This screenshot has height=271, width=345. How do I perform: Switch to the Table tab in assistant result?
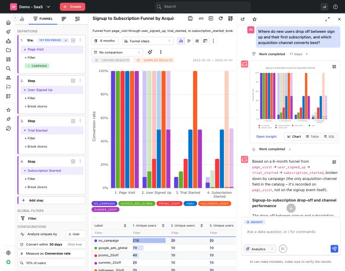(312, 136)
